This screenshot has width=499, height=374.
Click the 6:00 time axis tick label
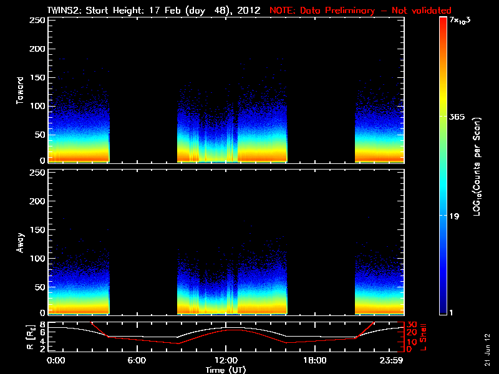(137, 360)
